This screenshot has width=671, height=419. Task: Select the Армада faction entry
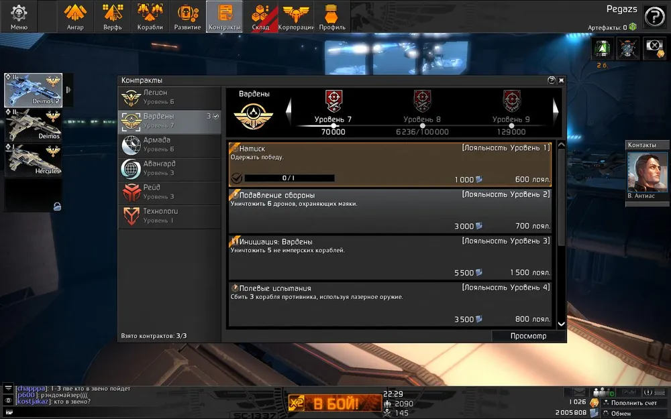[170, 145]
